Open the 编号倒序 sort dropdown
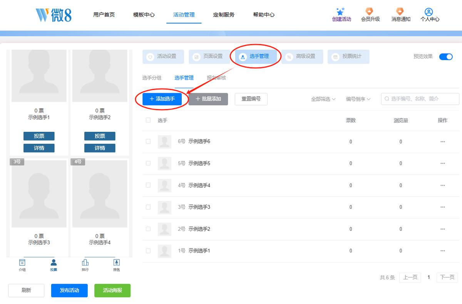This screenshot has height=304, width=462. pos(358,99)
